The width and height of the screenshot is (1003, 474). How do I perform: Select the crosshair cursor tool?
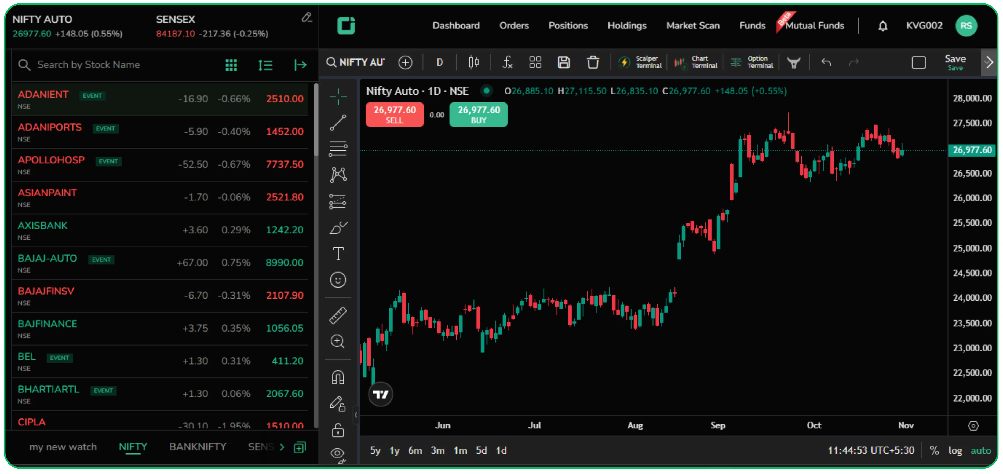pyautogui.click(x=338, y=97)
